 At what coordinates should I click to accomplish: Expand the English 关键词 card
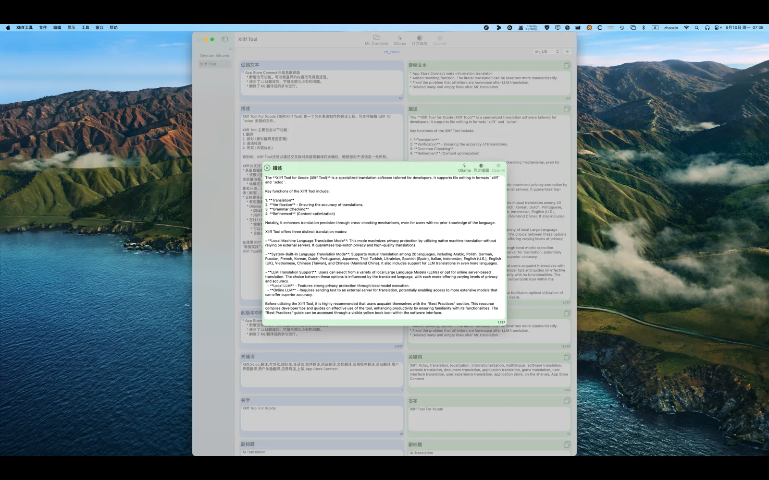[x=567, y=357]
